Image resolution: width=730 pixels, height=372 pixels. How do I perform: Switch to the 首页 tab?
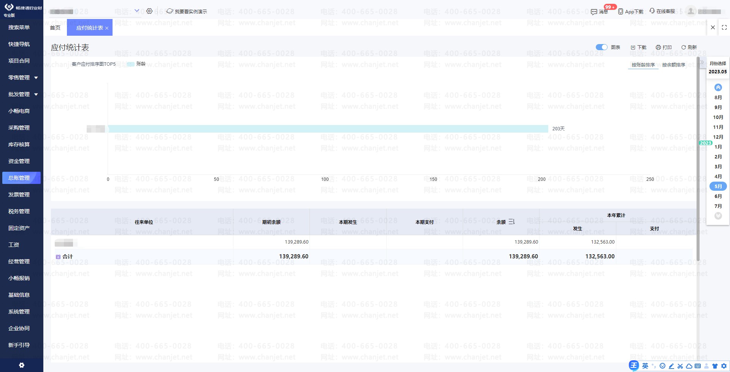tap(55, 28)
